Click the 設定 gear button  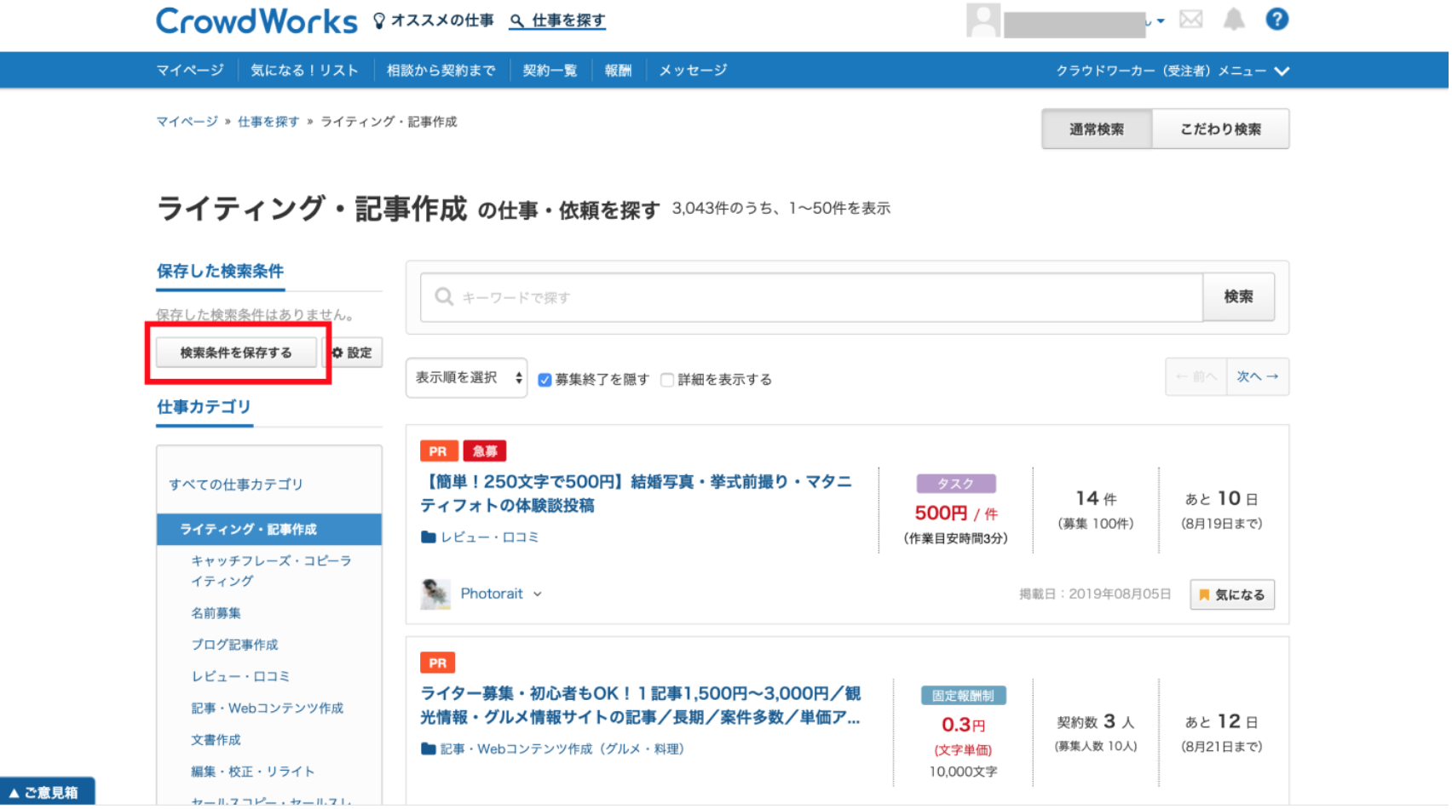[353, 353]
